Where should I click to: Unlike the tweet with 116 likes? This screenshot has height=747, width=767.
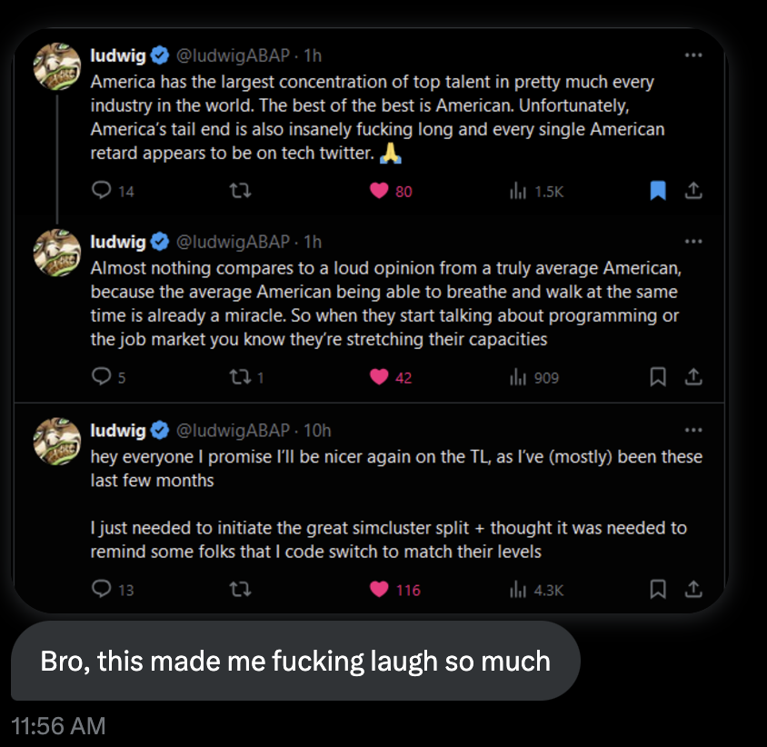(380, 589)
